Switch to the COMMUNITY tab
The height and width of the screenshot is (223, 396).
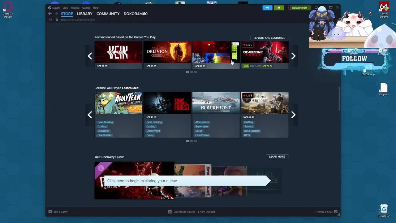tap(108, 14)
